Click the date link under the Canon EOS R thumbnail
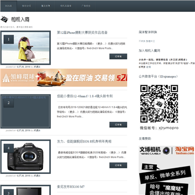The width and height of the screenshot is (195, 195). coord(23,175)
